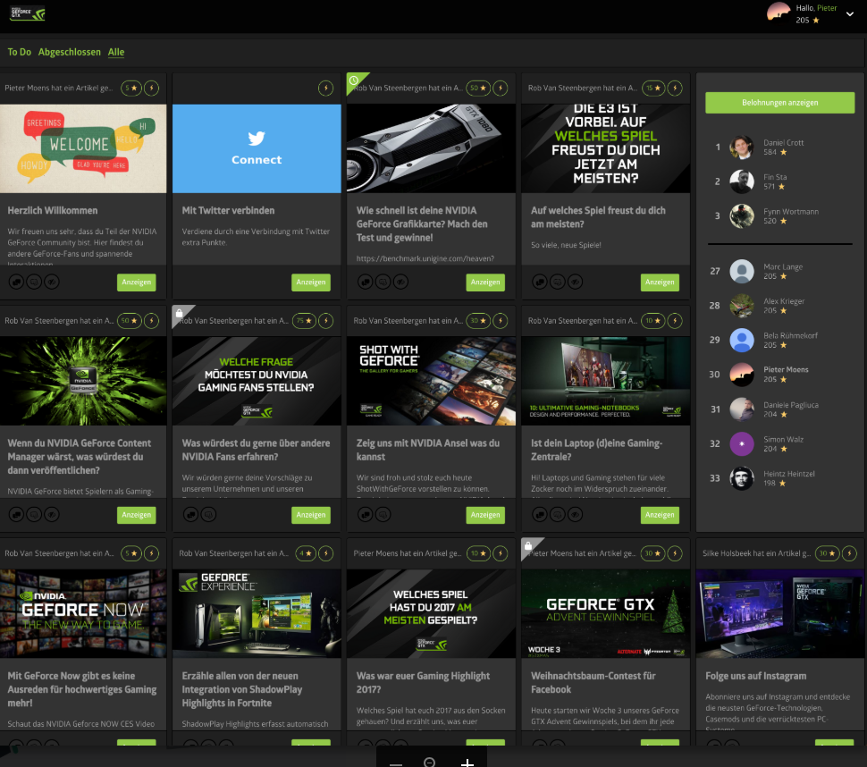
Task: Click the clock badge on GeForce Grafikkarte card
Action: (x=354, y=80)
